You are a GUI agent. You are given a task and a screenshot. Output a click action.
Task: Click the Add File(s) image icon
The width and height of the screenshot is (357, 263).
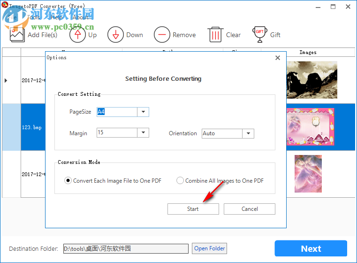(17, 35)
